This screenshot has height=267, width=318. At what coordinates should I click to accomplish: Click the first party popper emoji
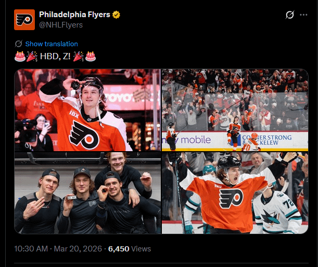[x=31, y=56]
